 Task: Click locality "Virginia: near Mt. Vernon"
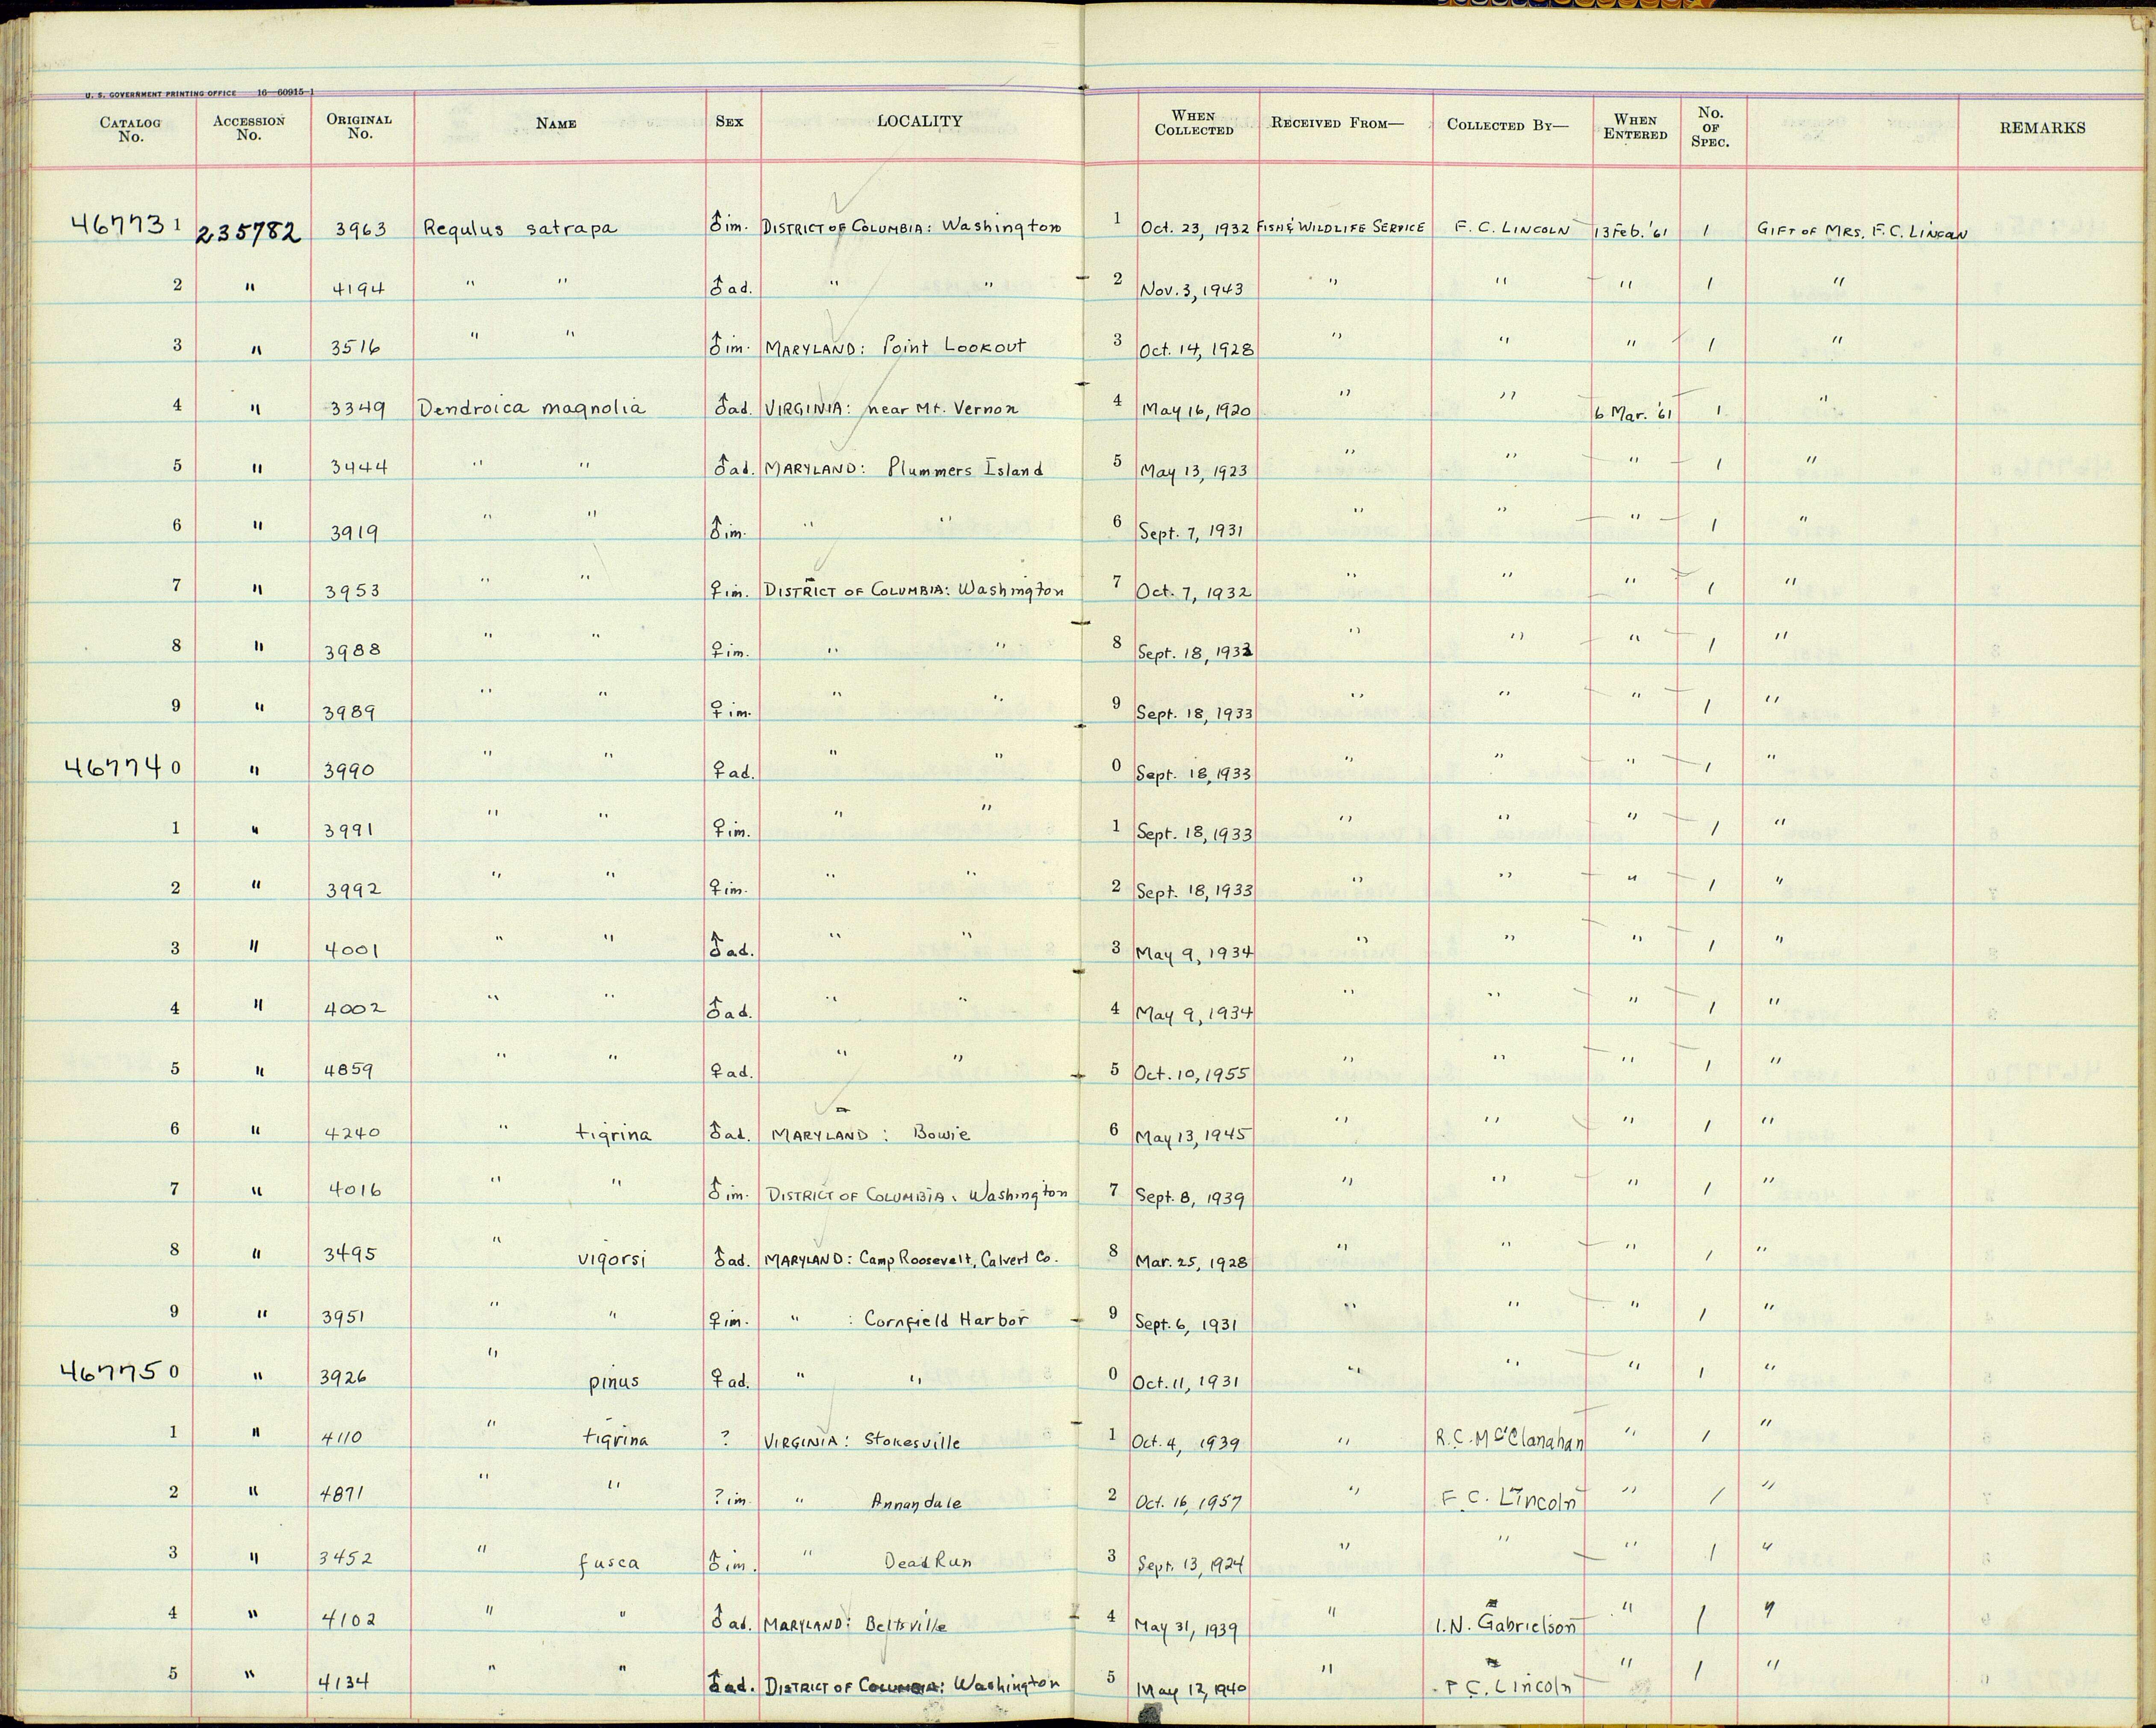point(892,408)
